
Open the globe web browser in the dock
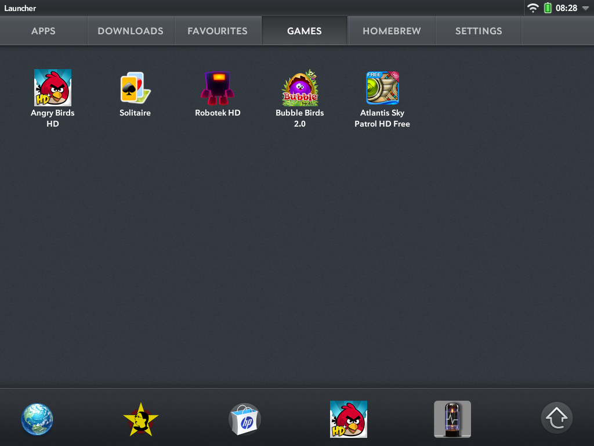pos(37,419)
